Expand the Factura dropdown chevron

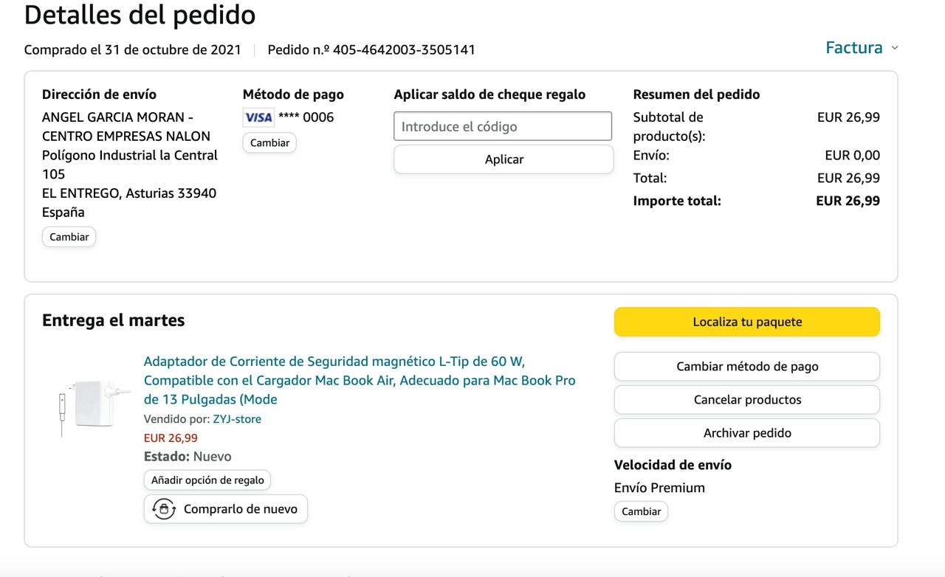pyautogui.click(x=896, y=49)
